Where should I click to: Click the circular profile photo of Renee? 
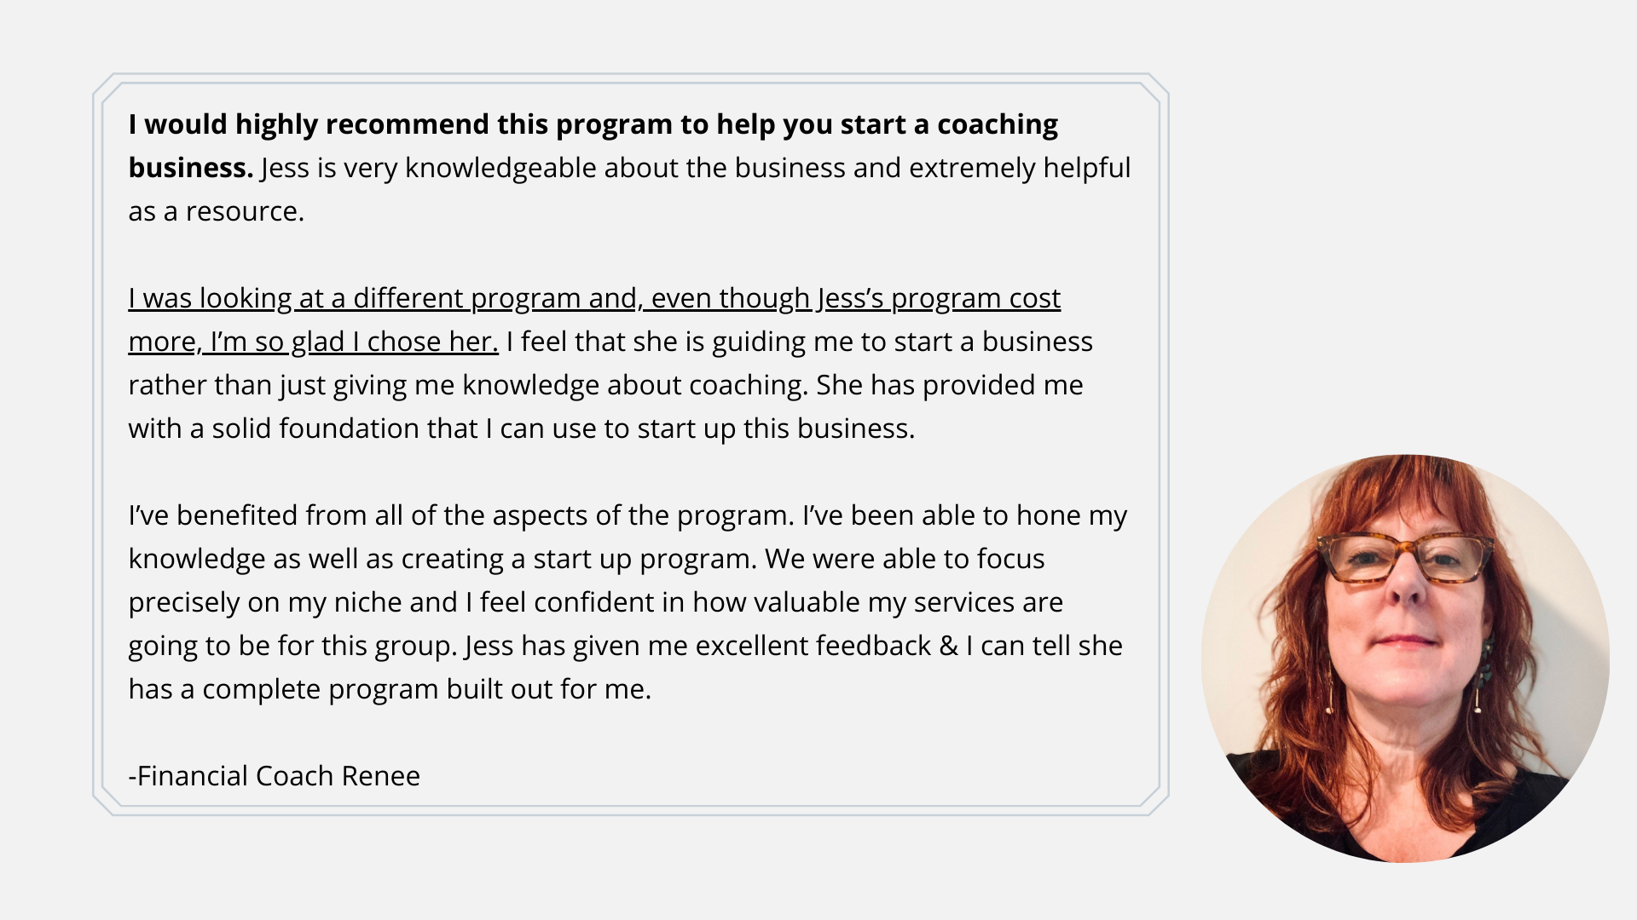pyautogui.click(x=1405, y=658)
